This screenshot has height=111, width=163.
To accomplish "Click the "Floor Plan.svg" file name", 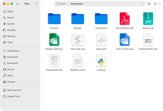I will pyautogui.click(x=78, y=49).
